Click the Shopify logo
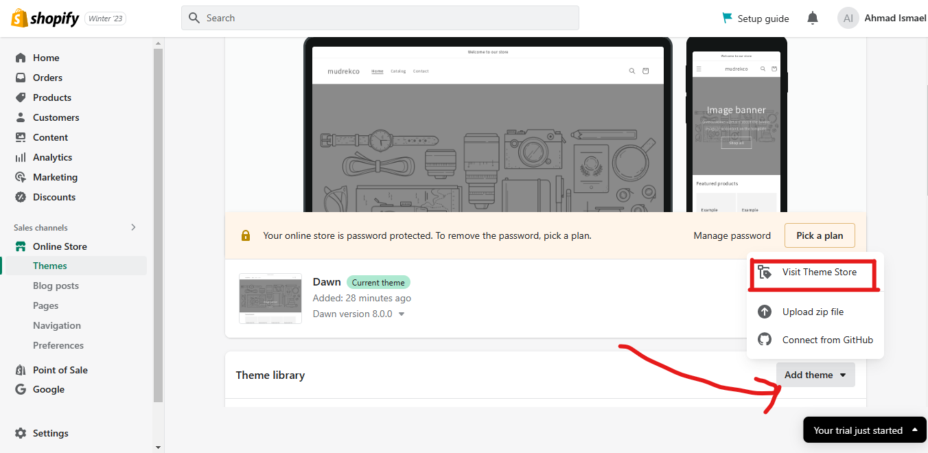The height and width of the screenshot is (453, 928). pos(45,19)
